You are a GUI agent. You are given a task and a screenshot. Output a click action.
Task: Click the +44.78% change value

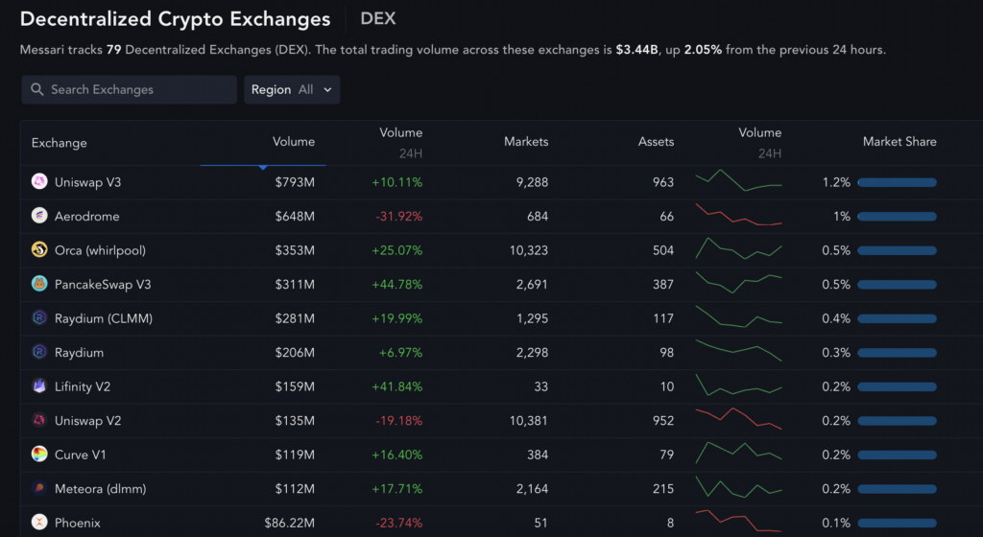(396, 284)
